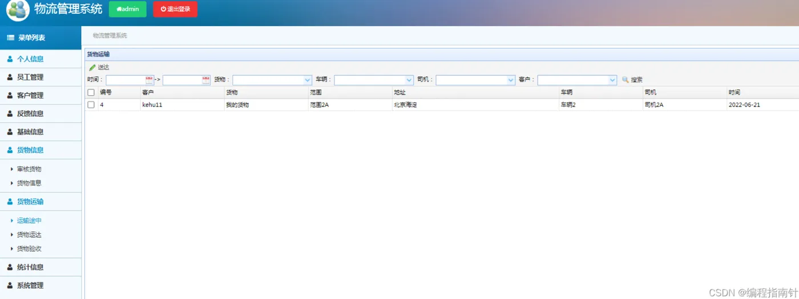Click the 我的货物 cargo cell
Image resolution: width=799 pixels, height=299 pixels.
[266, 105]
